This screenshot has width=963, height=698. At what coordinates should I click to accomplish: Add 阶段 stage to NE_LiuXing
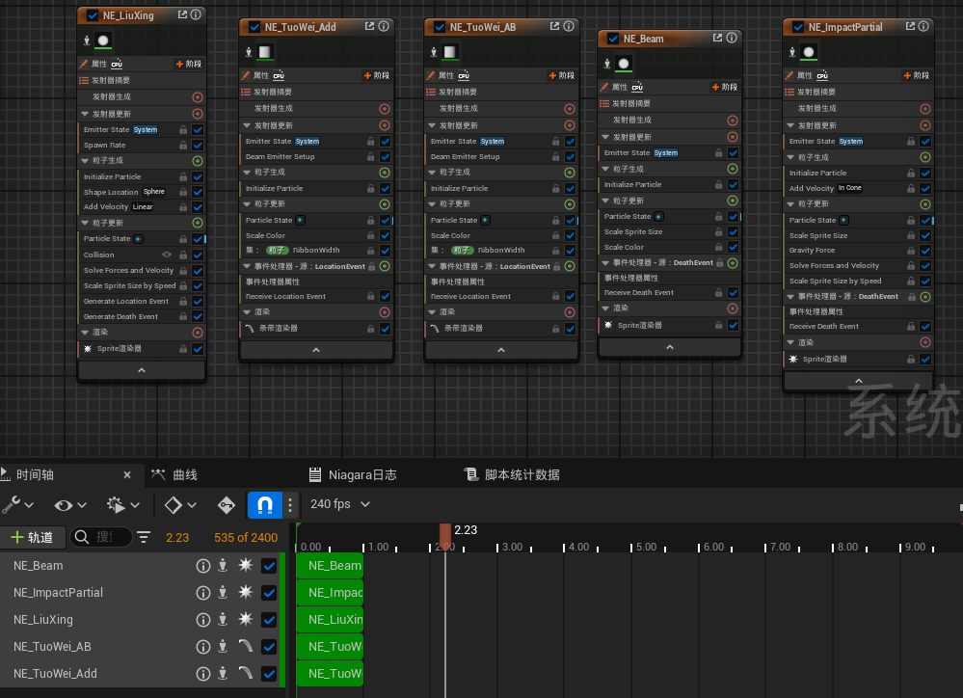tap(189, 64)
